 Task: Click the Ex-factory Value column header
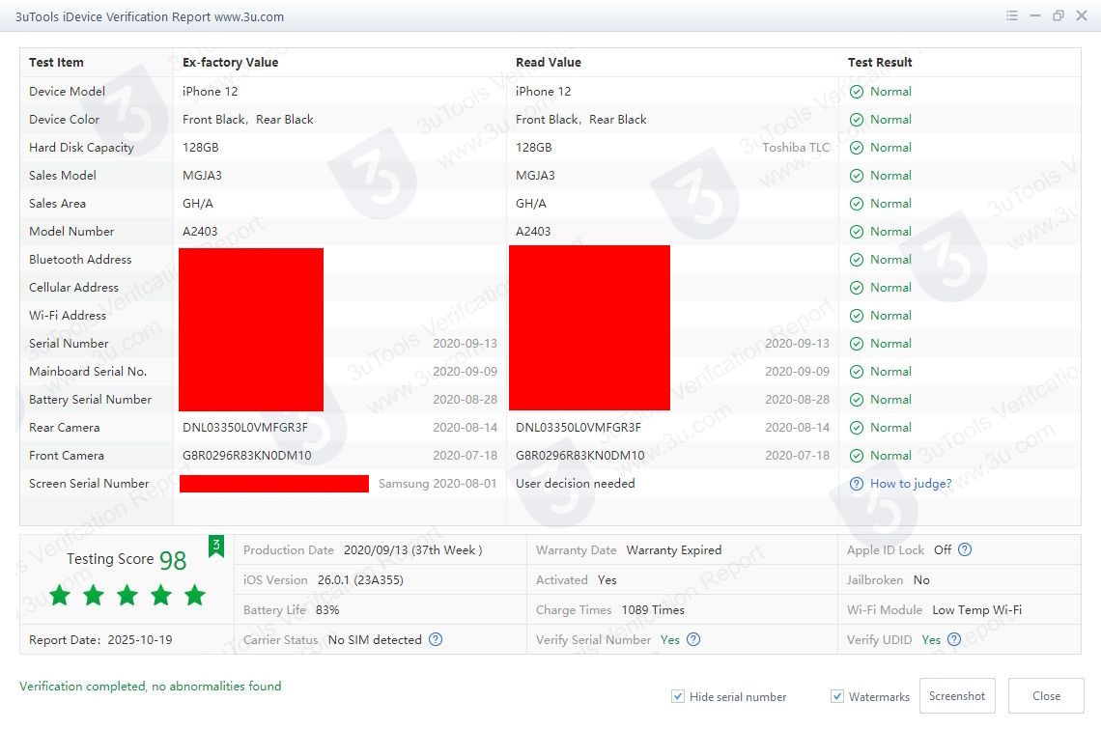coord(230,63)
